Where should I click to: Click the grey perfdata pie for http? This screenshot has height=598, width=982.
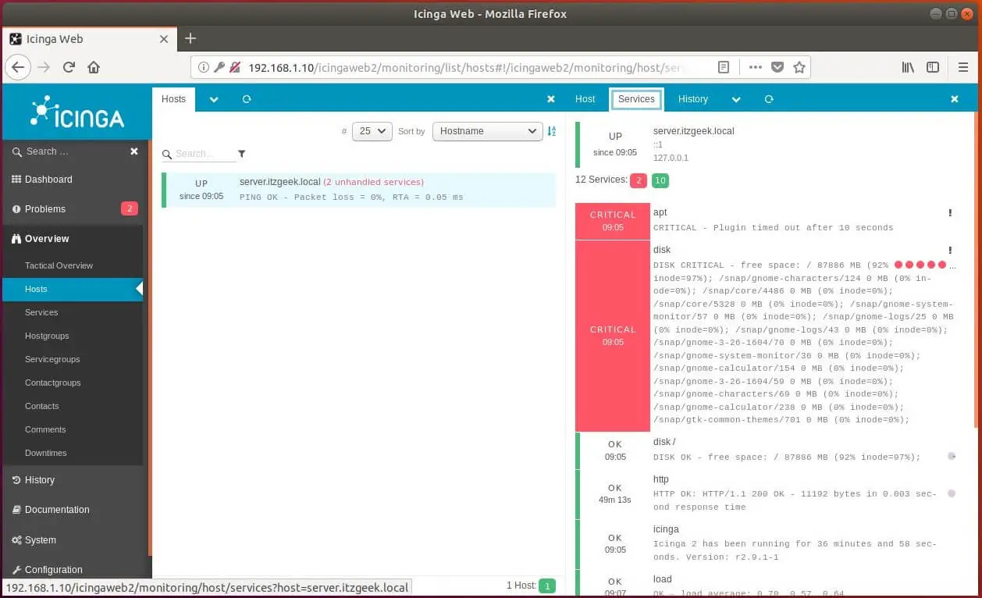tap(951, 493)
